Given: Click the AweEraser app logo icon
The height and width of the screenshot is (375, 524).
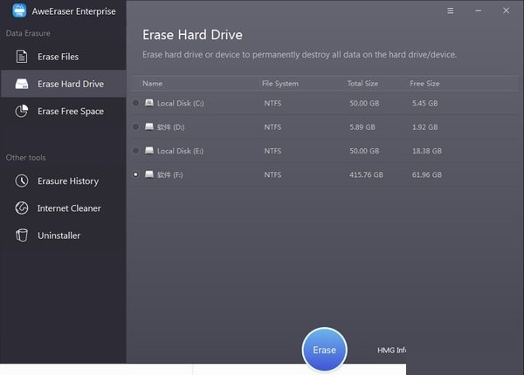Looking at the screenshot, I should [x=19, y=11].
